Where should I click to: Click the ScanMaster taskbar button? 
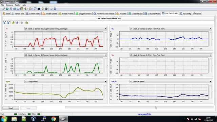coord(63,119)
